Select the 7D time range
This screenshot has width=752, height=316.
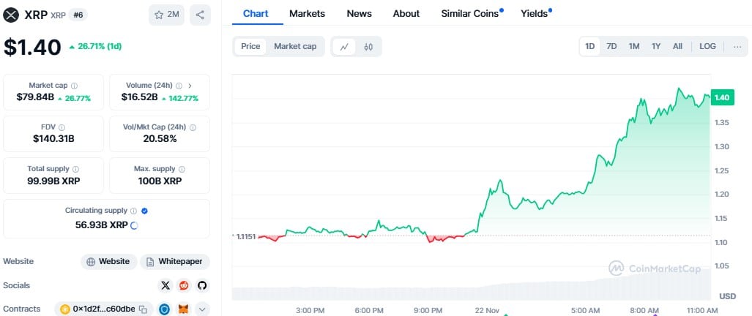click(611, 46)
